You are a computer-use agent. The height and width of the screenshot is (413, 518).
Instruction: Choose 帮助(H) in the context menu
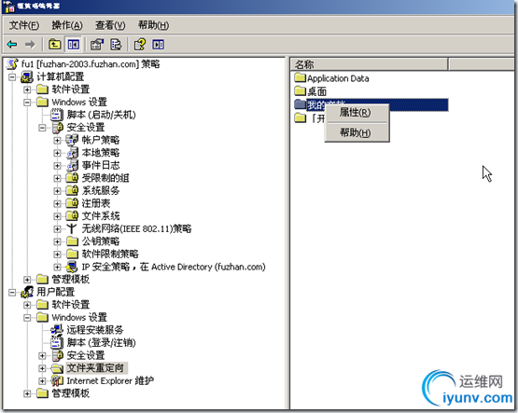click(357, 132)
